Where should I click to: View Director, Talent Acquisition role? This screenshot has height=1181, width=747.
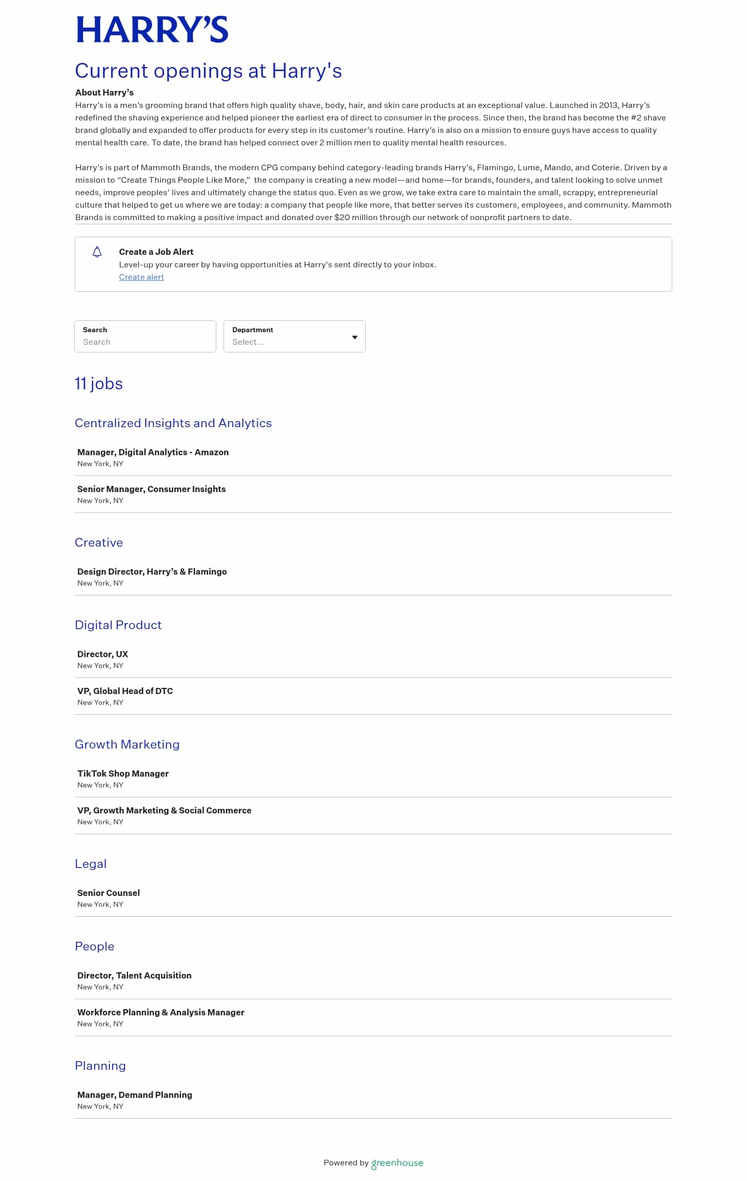(134, 975)
